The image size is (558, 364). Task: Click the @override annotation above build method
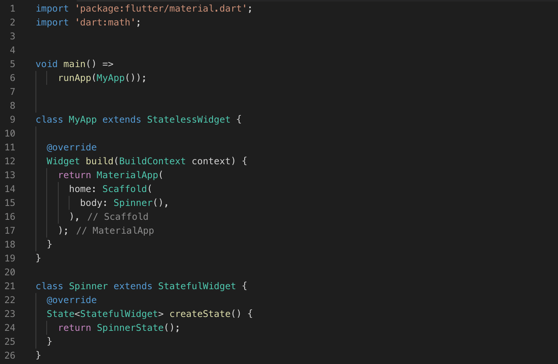coord(71,147)
